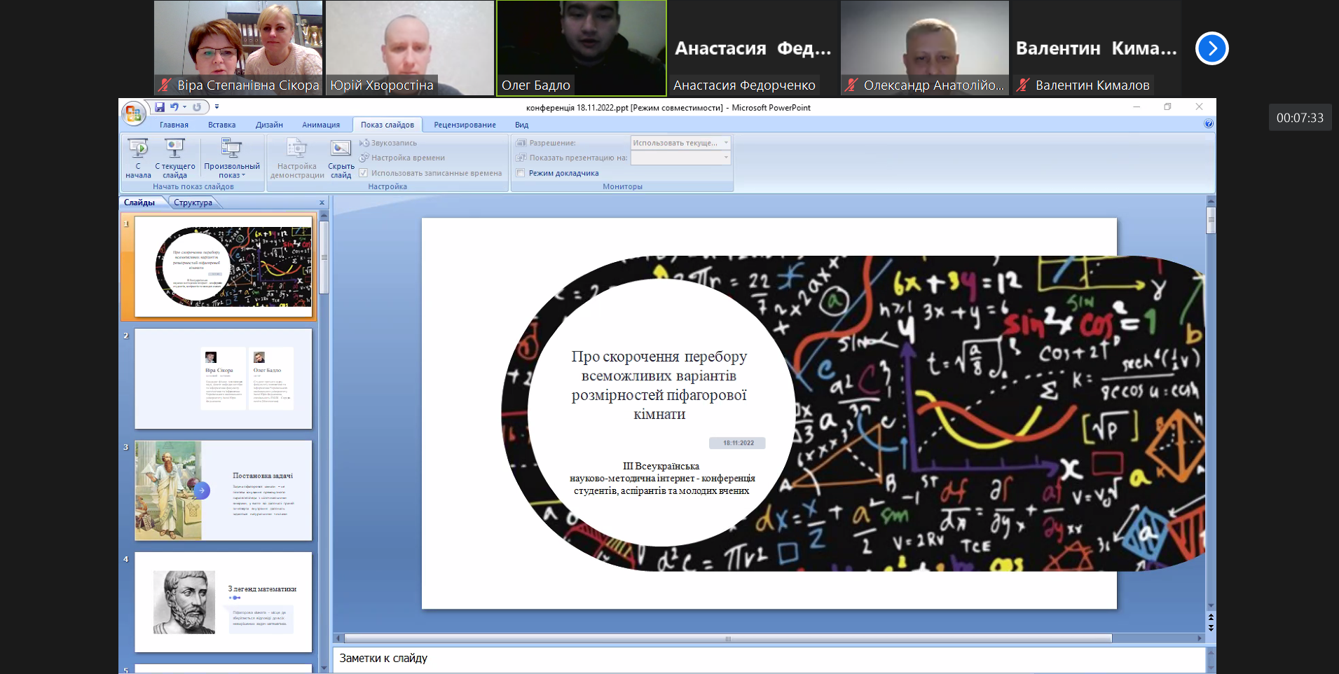Open the Вставка ribbon tab
1339x674 pixels.
click(x=221, y=125)
